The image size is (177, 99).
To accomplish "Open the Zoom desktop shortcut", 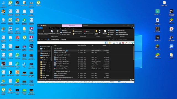I will pos(171,47).
